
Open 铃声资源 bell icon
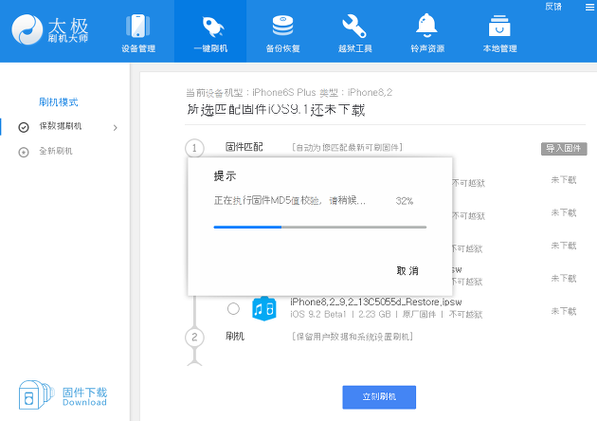pyautogui.click(x=426, y=26)
